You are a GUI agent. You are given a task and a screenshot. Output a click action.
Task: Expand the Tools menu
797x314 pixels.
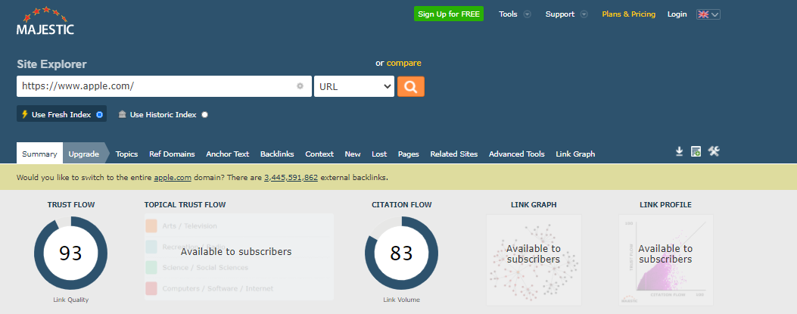pyautogui.click(x=515, y=14)
